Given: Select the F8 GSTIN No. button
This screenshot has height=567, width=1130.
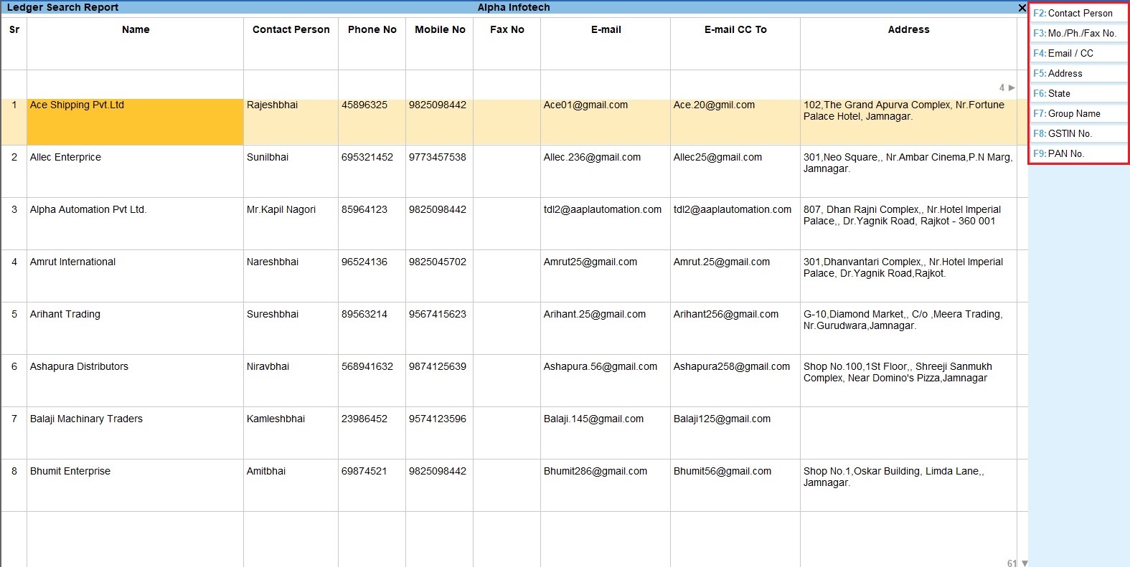Looking at the screenshot, I should (1078, 133).
